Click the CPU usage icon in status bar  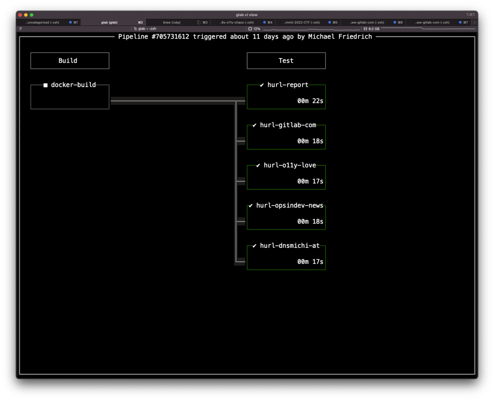click(x=250, y=29)
